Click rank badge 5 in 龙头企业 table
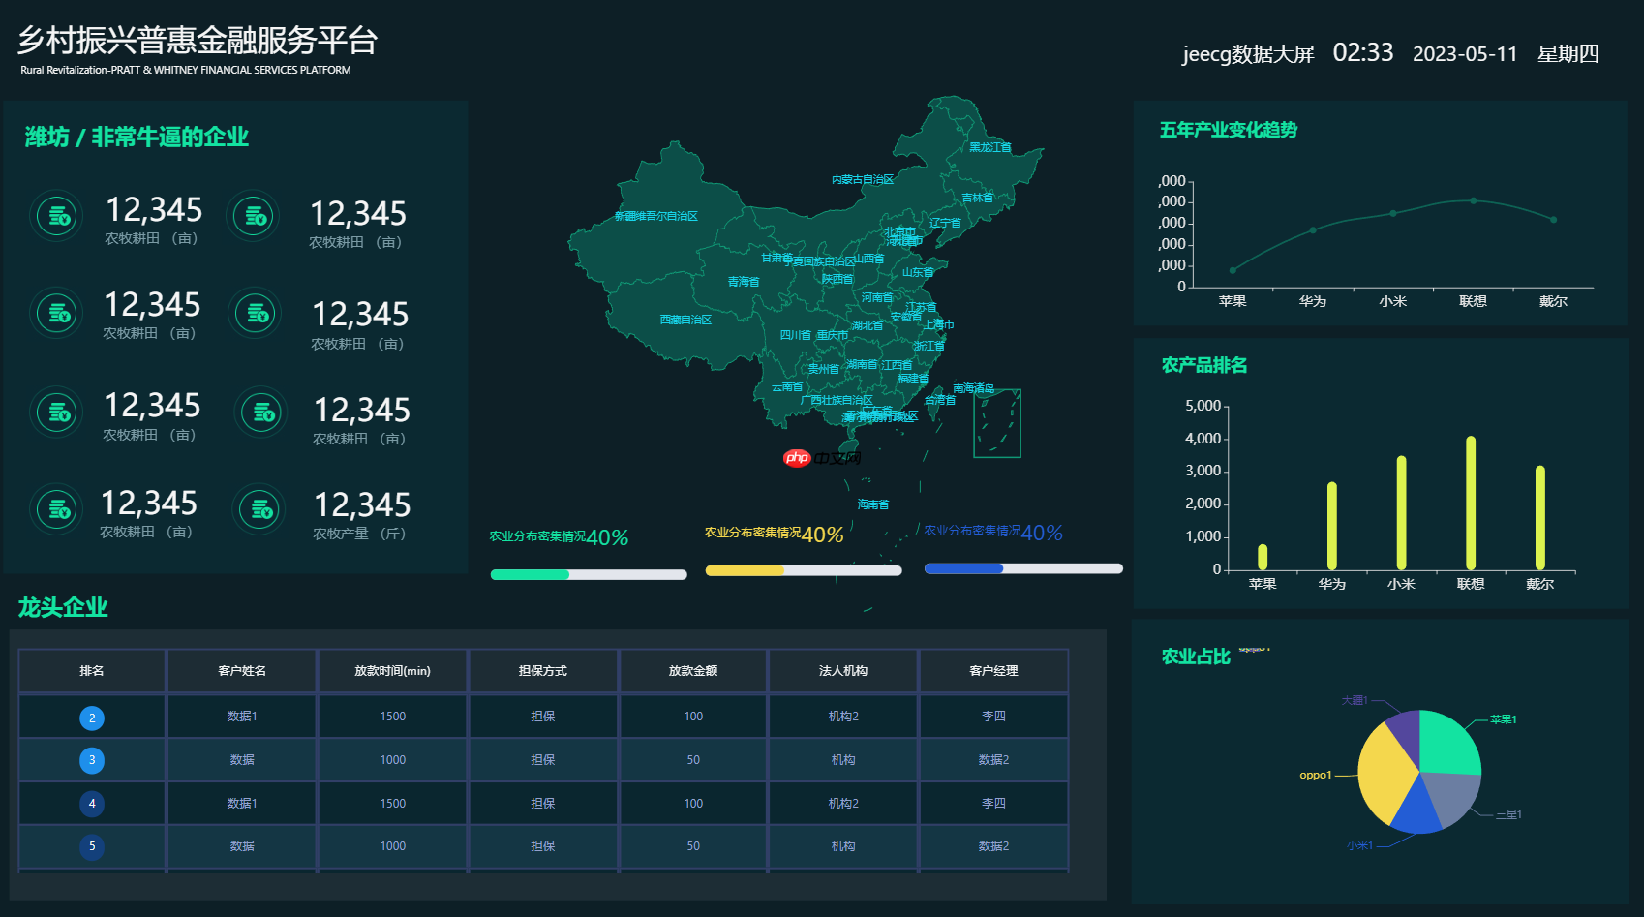This screenshot has width=1644, height=917. [91, 845]
